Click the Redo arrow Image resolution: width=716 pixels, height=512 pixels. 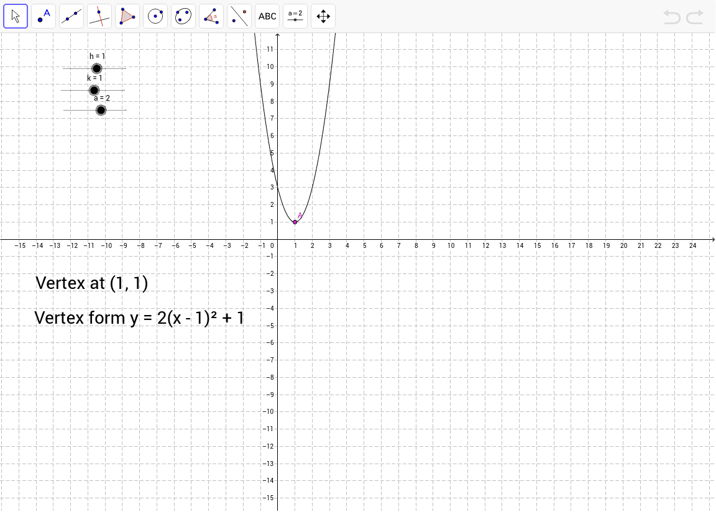point(694,17)
